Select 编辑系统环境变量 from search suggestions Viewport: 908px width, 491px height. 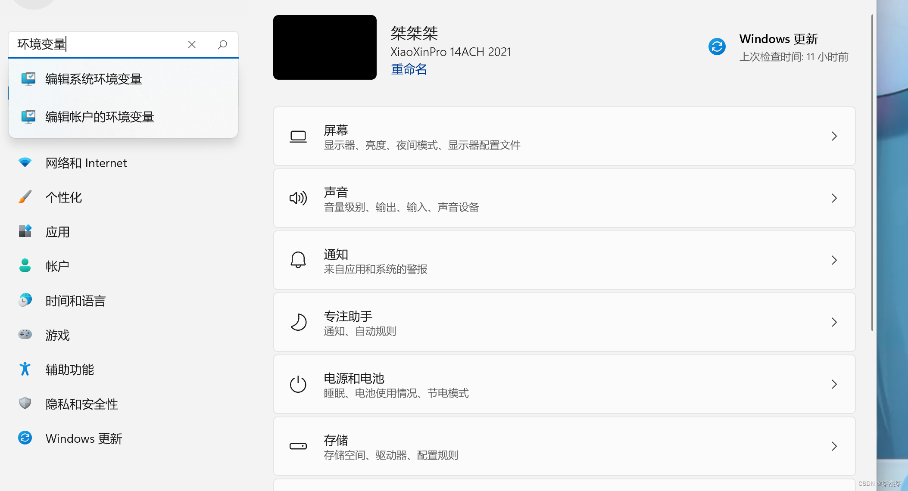click(93, 79)
